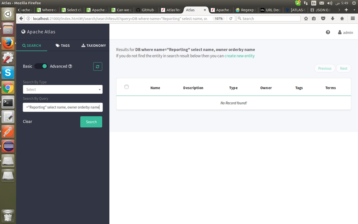This screenshot has height=224, width=358.
Task: Click in the Search By Query field
Action: coord(62,107)
